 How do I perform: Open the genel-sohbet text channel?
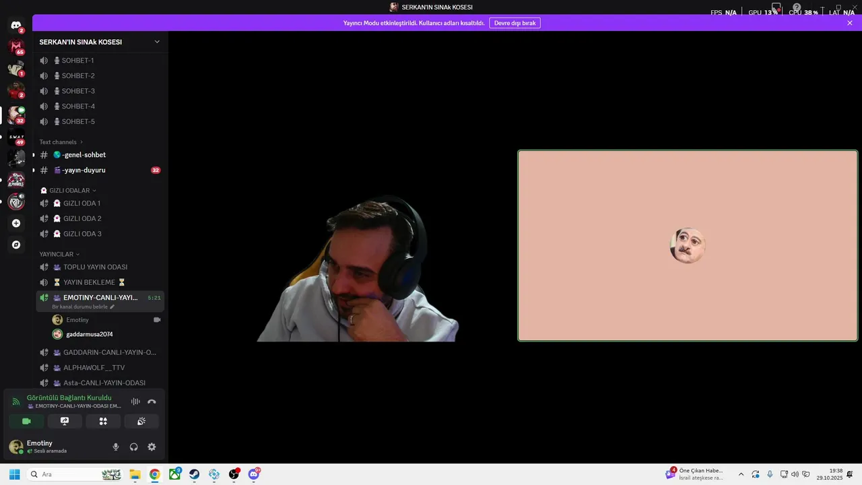[100, 155]
